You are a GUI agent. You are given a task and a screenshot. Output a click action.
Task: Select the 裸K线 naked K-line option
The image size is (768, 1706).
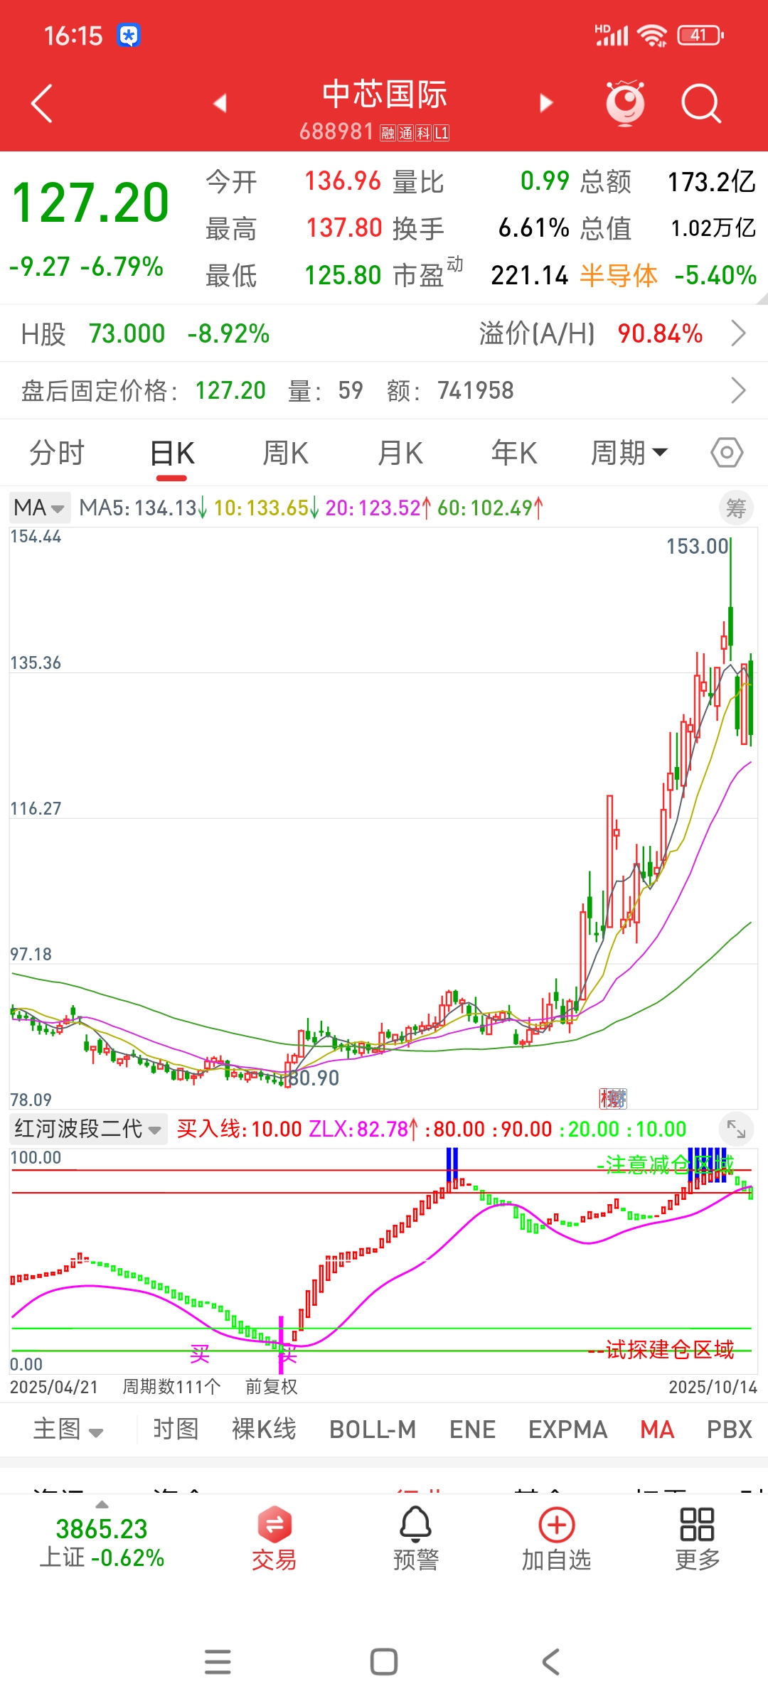click(x=264, y=1429)
